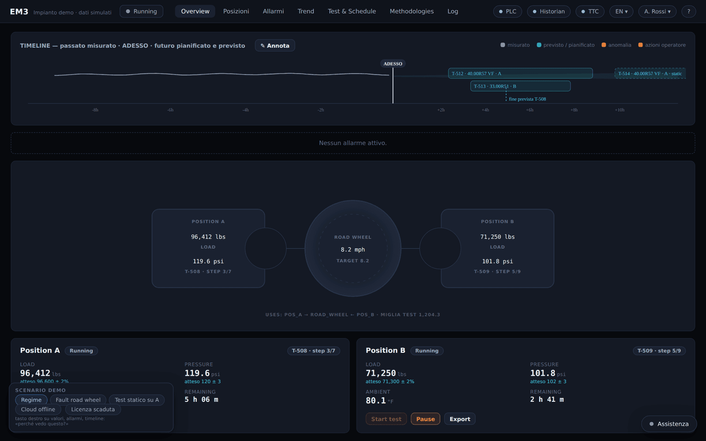Click the atteso 120 ± 3 text
This screenshot has width=706, height=441.
(203, 382)
